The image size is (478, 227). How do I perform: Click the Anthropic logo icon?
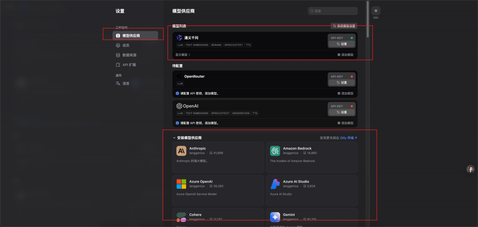tap(182, 151)
